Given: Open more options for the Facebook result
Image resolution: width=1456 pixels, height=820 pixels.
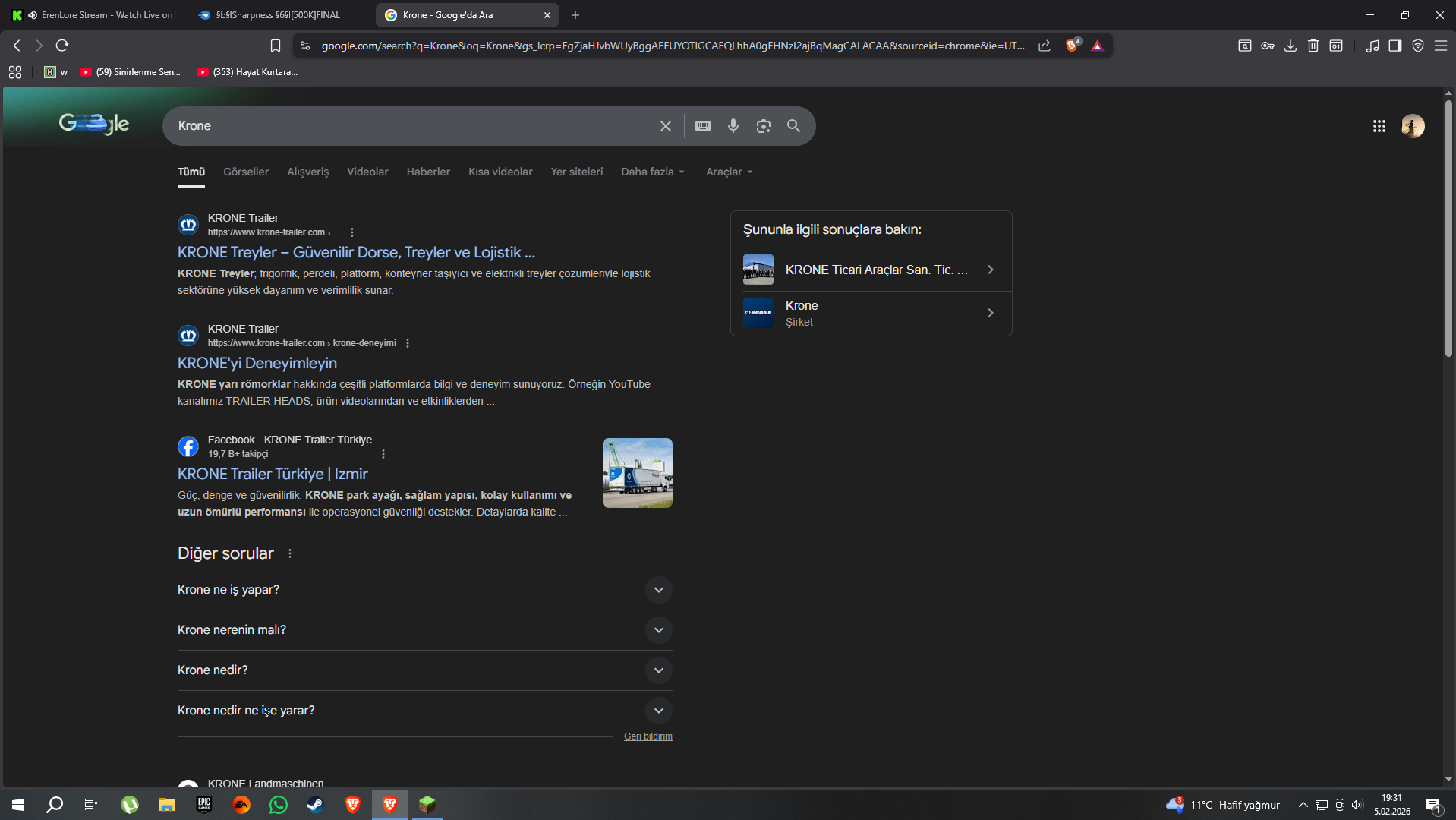Looking at the screenshot, I should click(x=383, y=454).
